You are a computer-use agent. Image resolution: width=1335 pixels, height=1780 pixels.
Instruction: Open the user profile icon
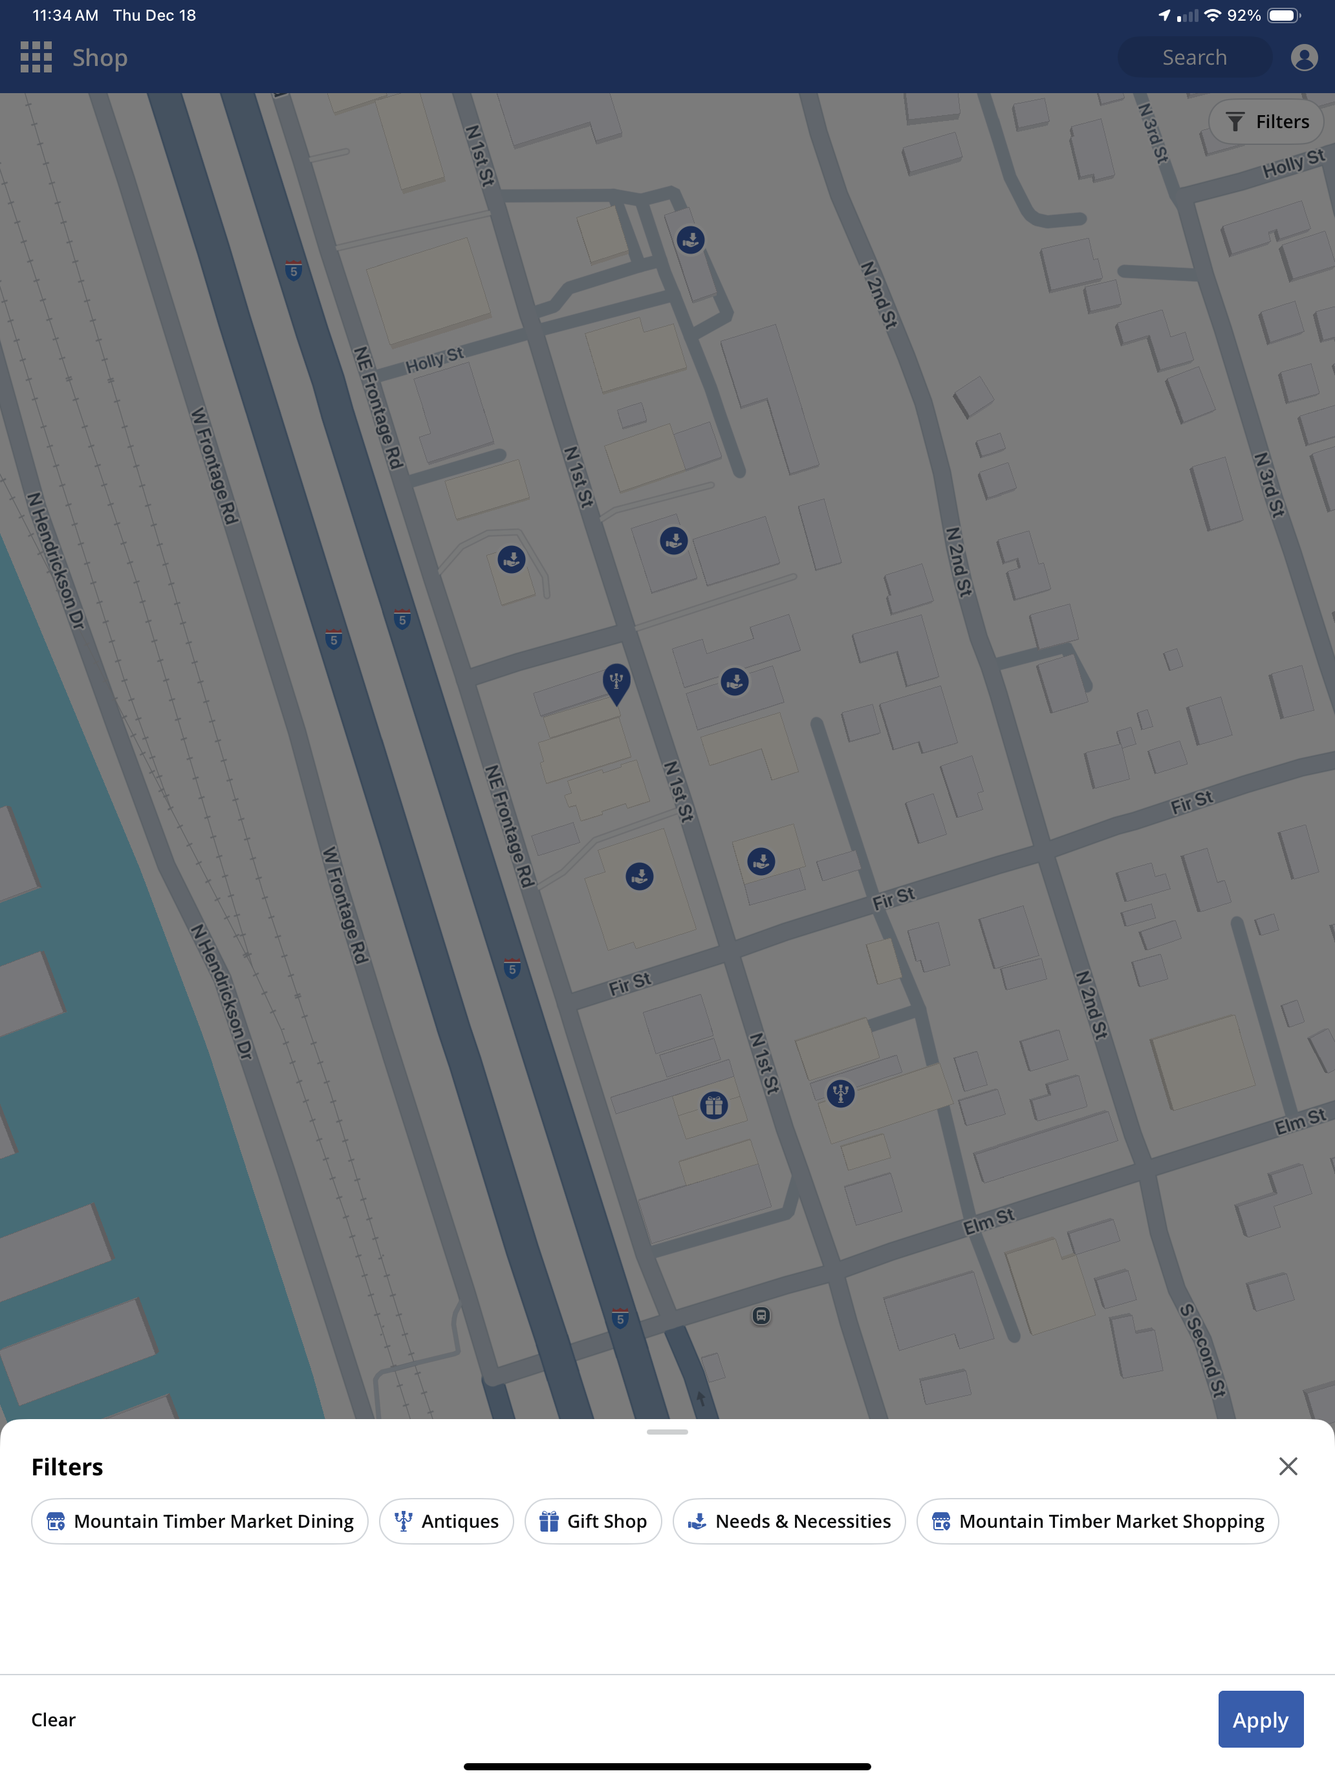pos(1303,57)
